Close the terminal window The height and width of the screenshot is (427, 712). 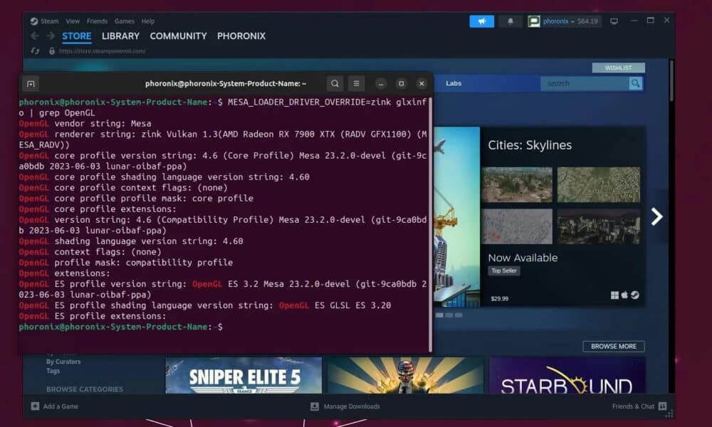422,83
